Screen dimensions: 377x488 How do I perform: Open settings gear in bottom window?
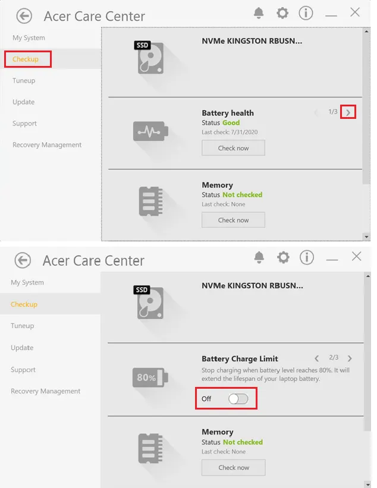283,257
